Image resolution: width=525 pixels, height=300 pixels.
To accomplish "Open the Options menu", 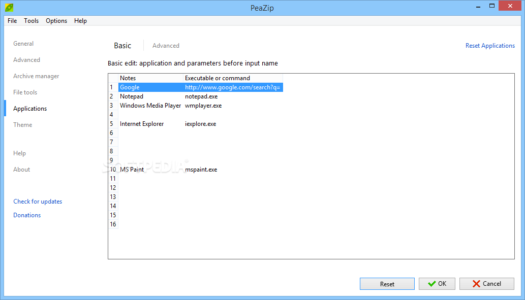I will point(56,21).
